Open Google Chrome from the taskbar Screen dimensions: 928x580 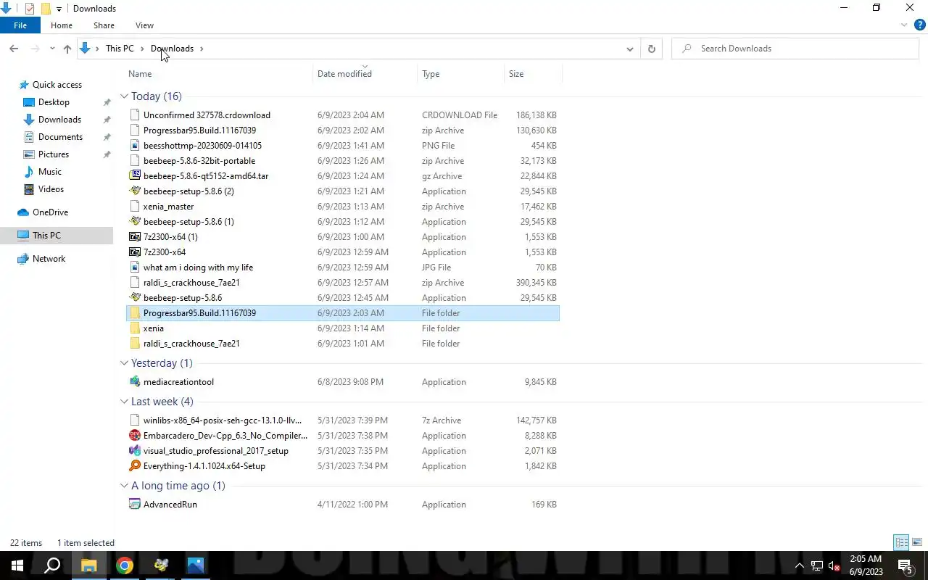(125, 565)
